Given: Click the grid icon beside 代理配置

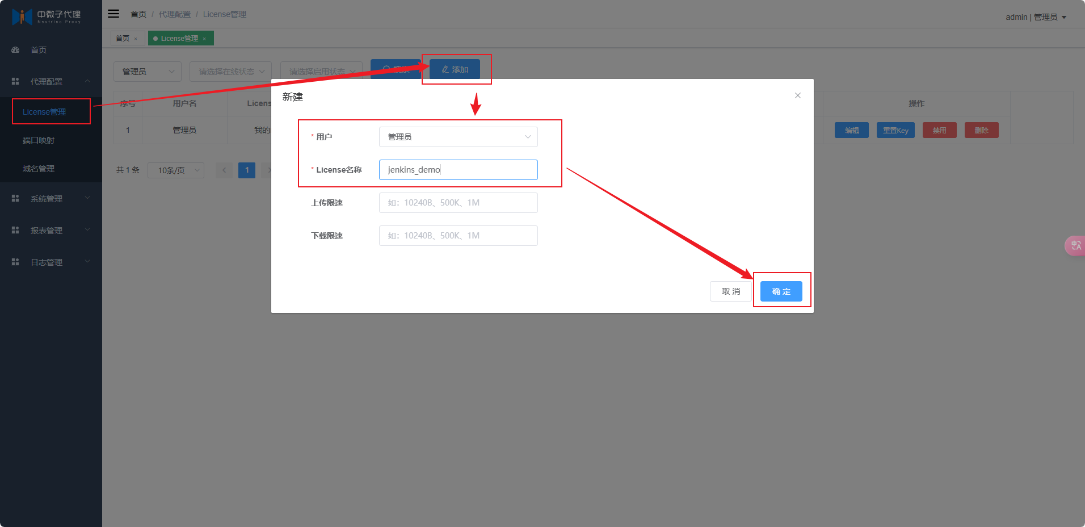Looking at the screenshot, I should 15,82.
